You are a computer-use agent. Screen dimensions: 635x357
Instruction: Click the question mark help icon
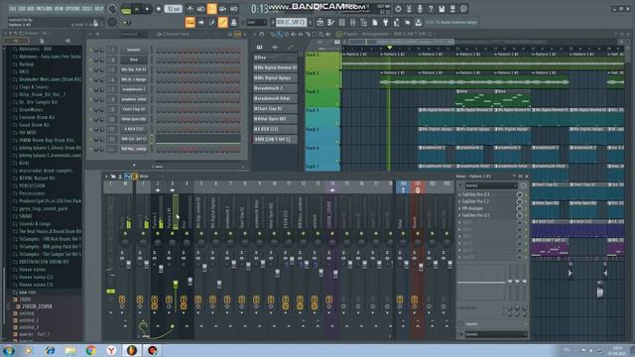[x=431, y=9]
